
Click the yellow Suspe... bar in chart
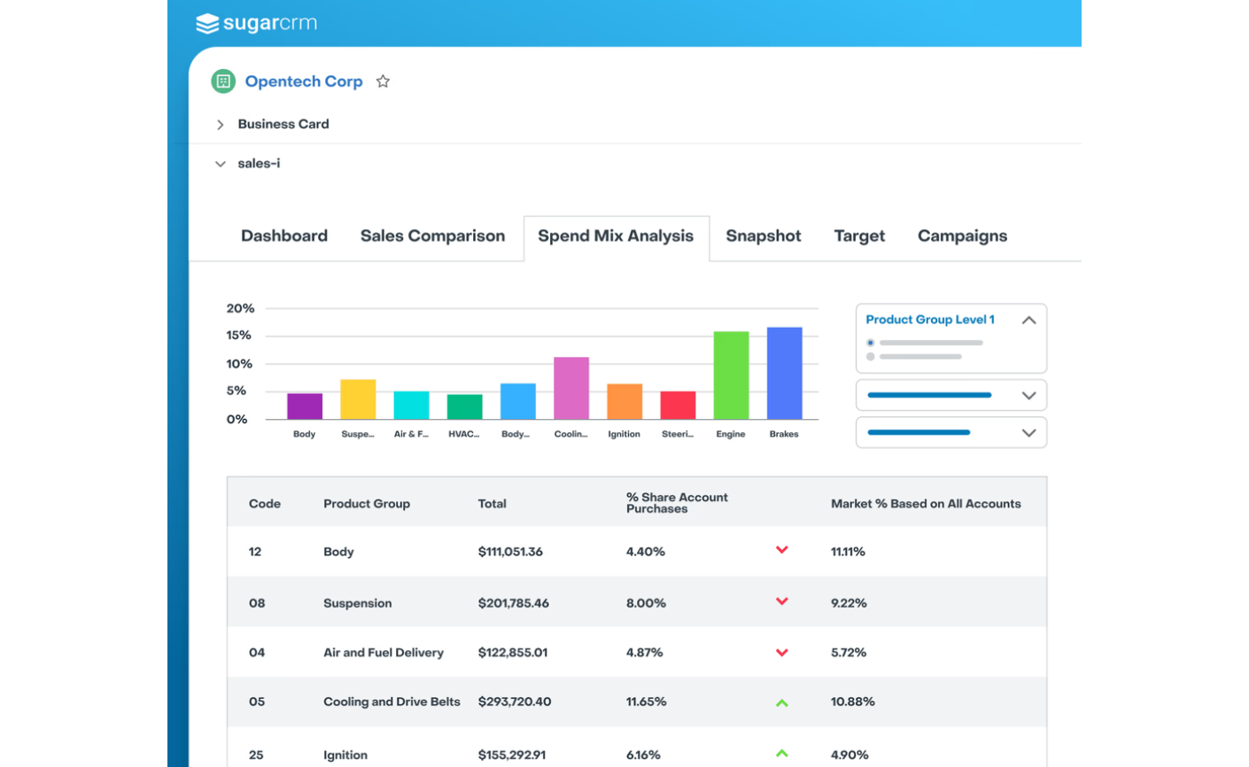pyautogui.click(x=358, y=399)
